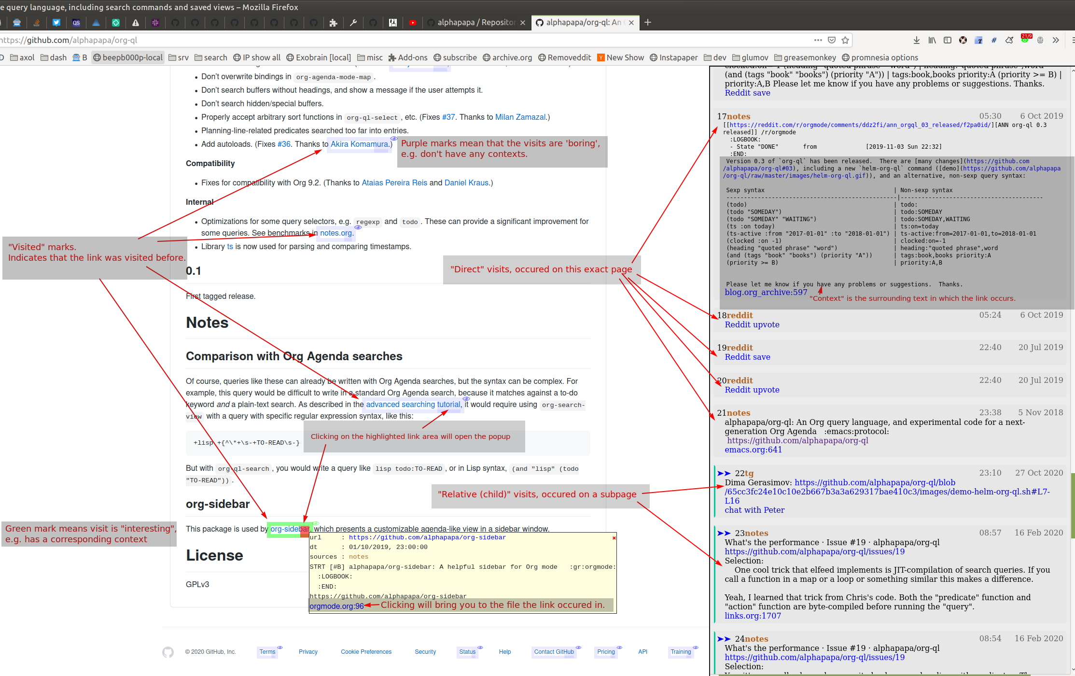Screen dimensions: 1075x676
Task: Open blog.org_archive:597 in sidebar
Action: 766,292
